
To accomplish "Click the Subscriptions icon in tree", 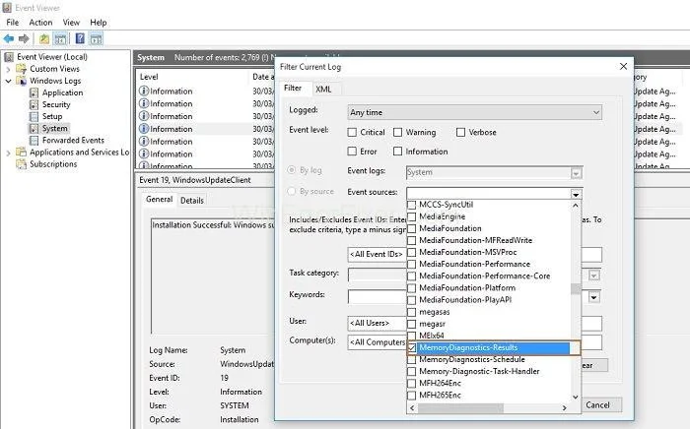I will click(21, 163).
